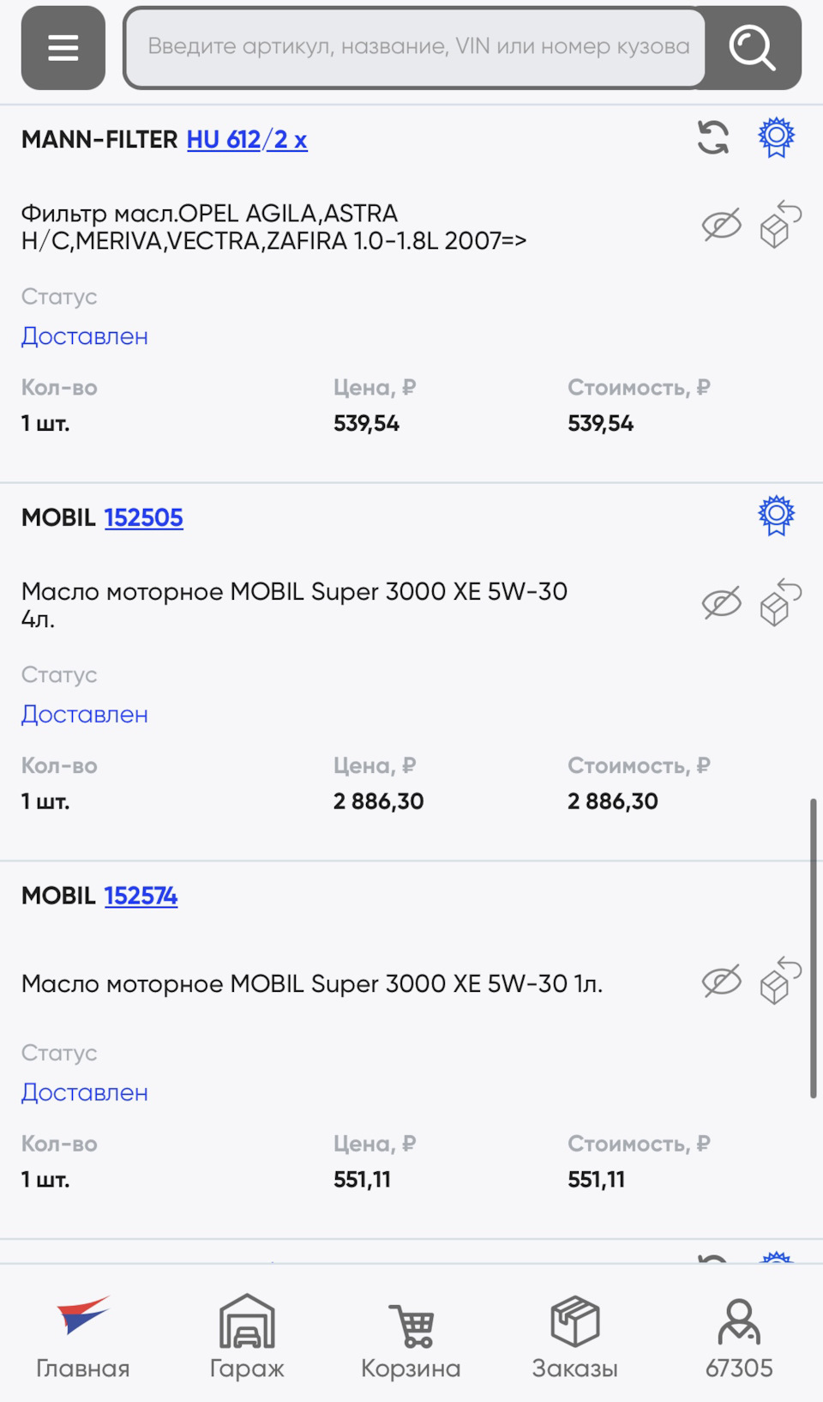This screenshot has width=823, height=1402.
Task: Click return box icon for MOBIL 152505
Action: pos(778,603)
